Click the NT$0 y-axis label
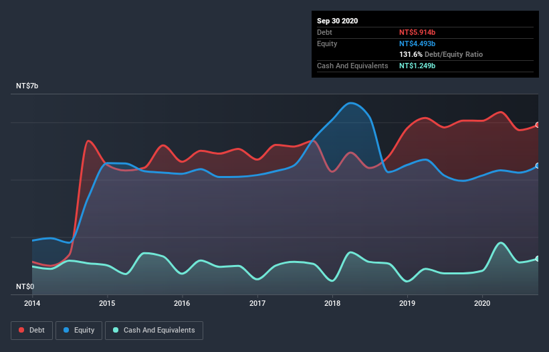This screenshot has width=549, height=352. pyautogui.click(x=25, y=286)
